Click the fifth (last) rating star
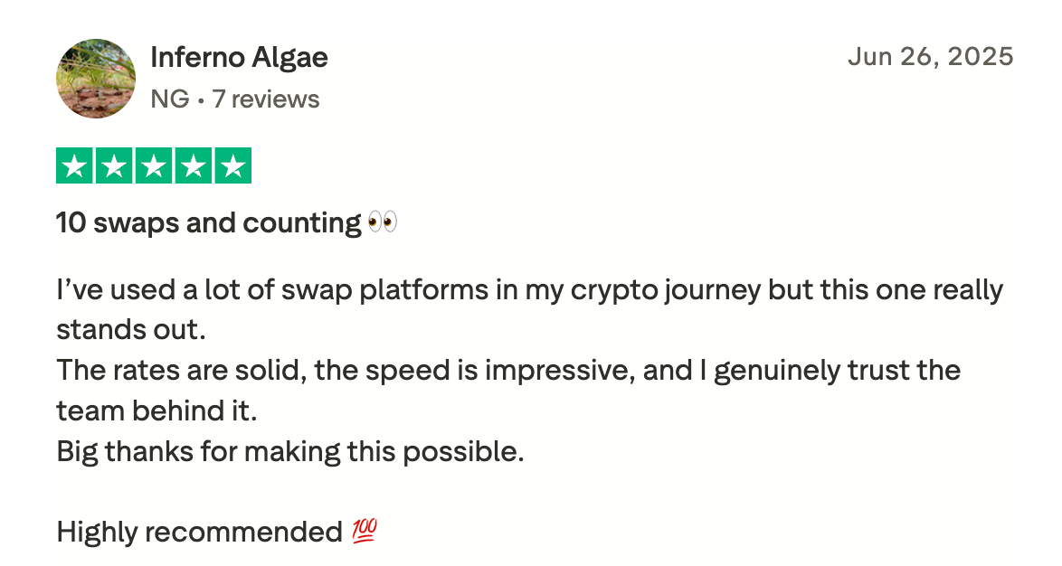Viewport: 1062px width, 566px height. 232,166
